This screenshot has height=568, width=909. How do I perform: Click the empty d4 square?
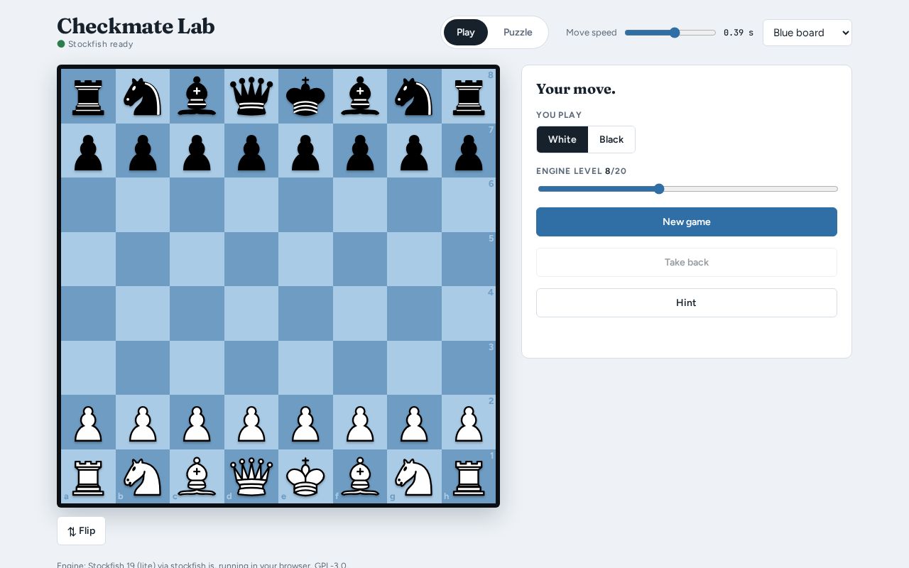251,314
